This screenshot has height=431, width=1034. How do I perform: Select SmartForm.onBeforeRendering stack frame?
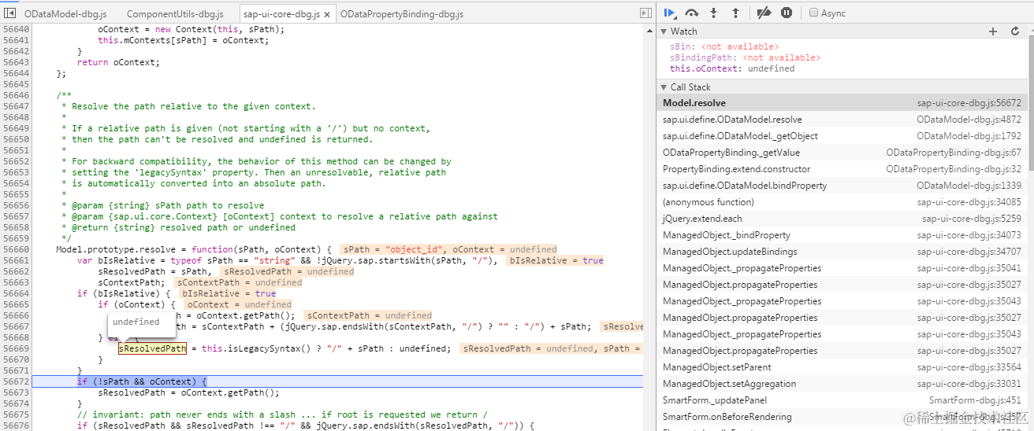point(842,417)
